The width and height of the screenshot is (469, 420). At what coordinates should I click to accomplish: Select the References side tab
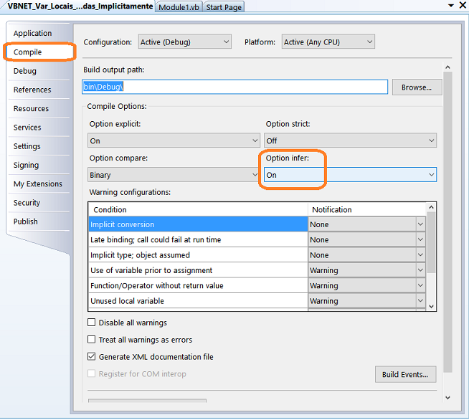pyautogui.click(x=32, y=90)
